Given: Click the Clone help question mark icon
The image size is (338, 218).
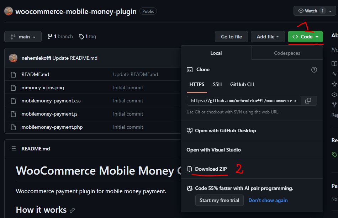Looking at the screenshot, I should 314,70.
